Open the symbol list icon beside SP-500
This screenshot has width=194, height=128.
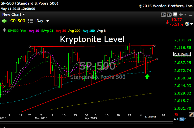click(31, 21)
